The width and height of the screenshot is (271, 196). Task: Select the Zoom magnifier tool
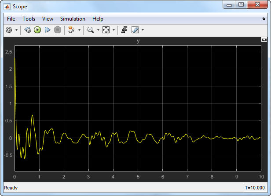[x=90, y=30]
